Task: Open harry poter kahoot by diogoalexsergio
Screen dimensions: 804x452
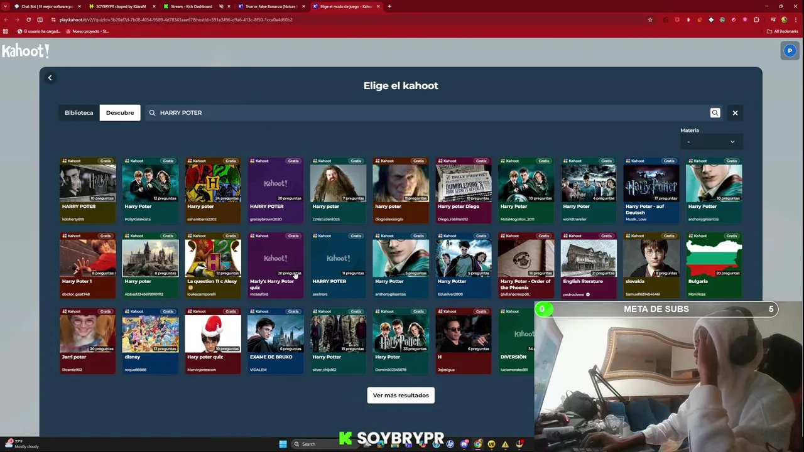Action: pos(401,191)
